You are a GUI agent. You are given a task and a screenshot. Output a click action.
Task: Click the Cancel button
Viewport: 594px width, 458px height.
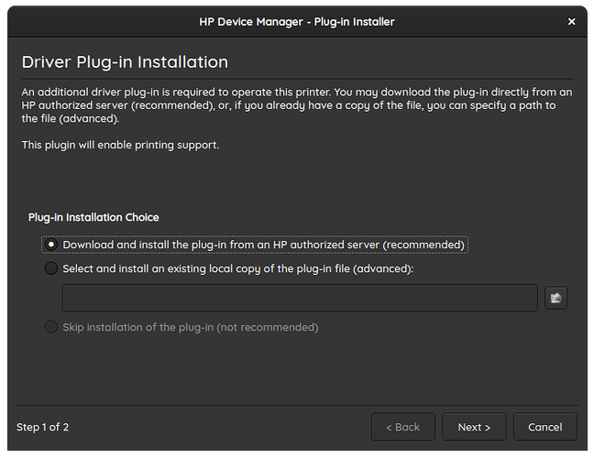pos(544,427)
